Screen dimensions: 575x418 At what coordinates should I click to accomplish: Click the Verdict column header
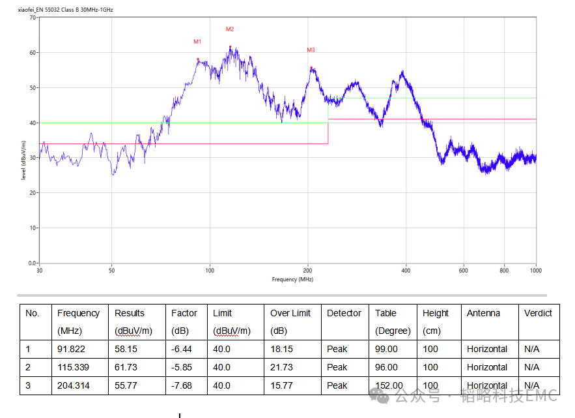tap(538, 313)
